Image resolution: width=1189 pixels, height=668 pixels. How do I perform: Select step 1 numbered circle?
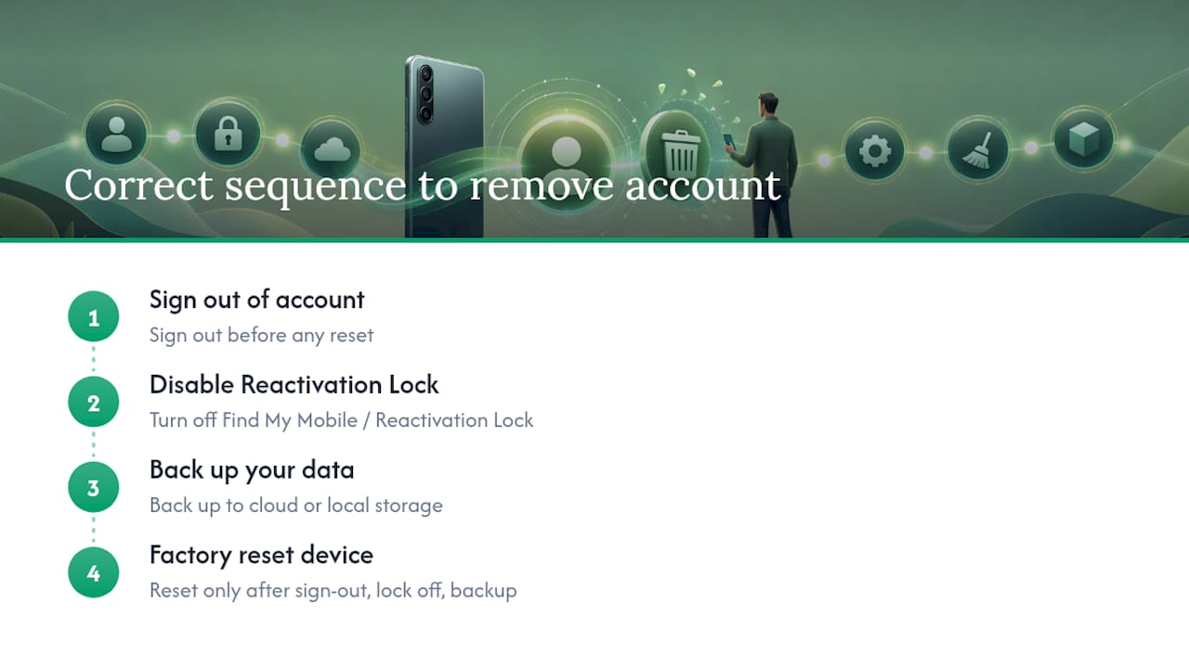[93, 317]
